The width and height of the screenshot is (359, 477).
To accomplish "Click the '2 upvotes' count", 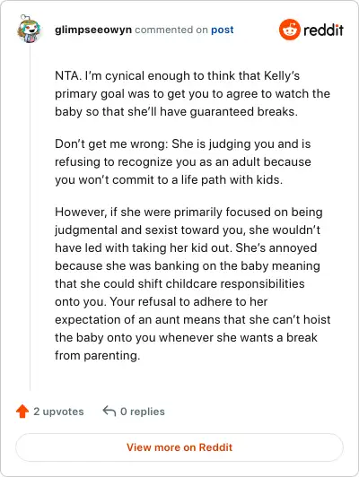I will [58, 412].
